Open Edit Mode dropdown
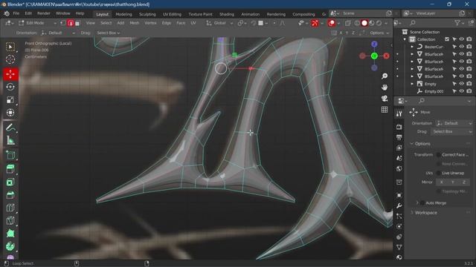Image resolution: width=476 pixels, height=267 pixels. click(38, 23)
